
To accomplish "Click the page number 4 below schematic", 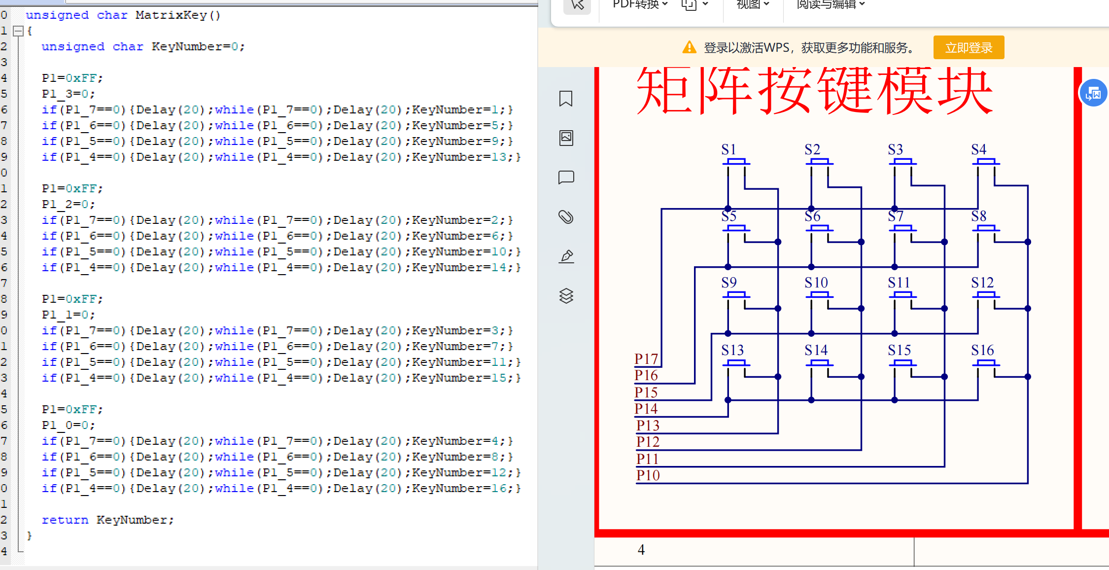I will (641, 550).
